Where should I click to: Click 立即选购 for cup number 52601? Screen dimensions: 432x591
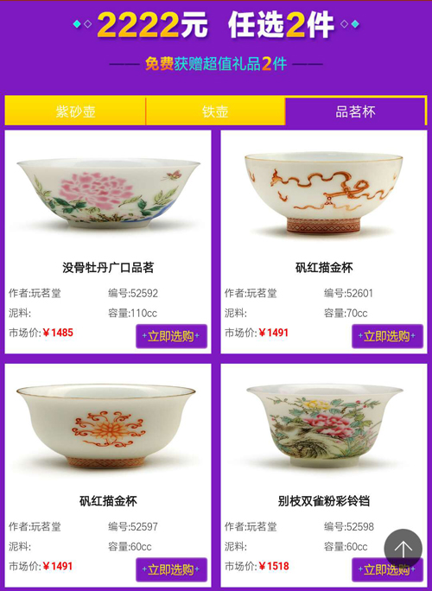click(388, 336)
